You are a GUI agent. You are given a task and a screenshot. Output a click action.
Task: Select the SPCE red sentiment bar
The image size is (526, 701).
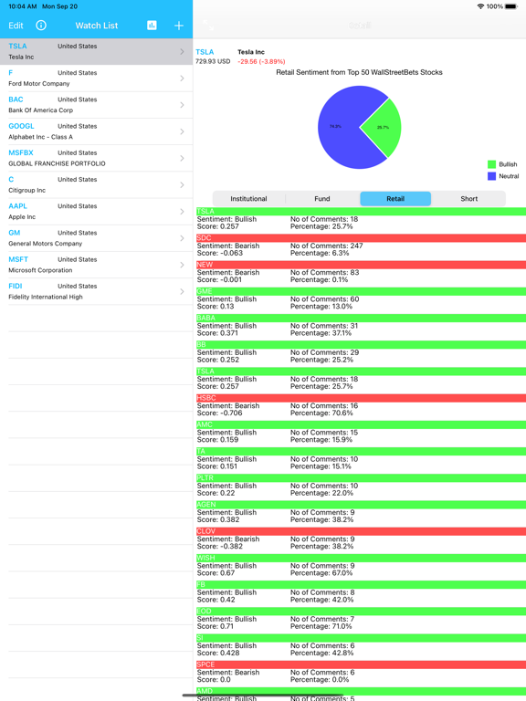[361, 664]
